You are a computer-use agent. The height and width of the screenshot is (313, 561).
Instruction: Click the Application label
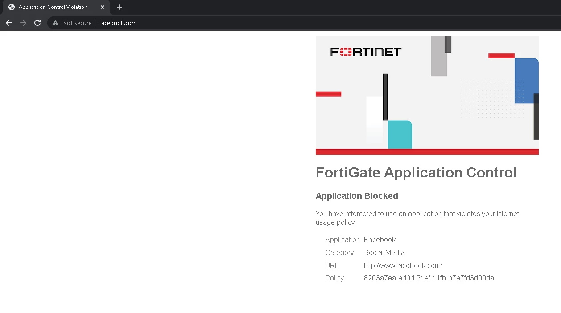(x=342, y=239)
